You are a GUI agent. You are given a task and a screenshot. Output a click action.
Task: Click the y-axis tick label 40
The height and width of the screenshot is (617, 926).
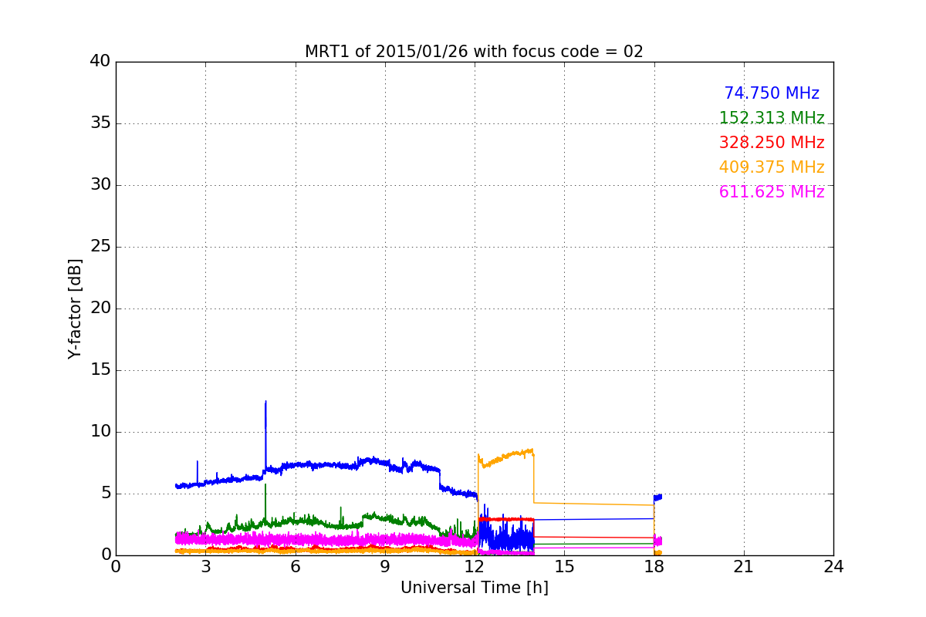point(100,62)
